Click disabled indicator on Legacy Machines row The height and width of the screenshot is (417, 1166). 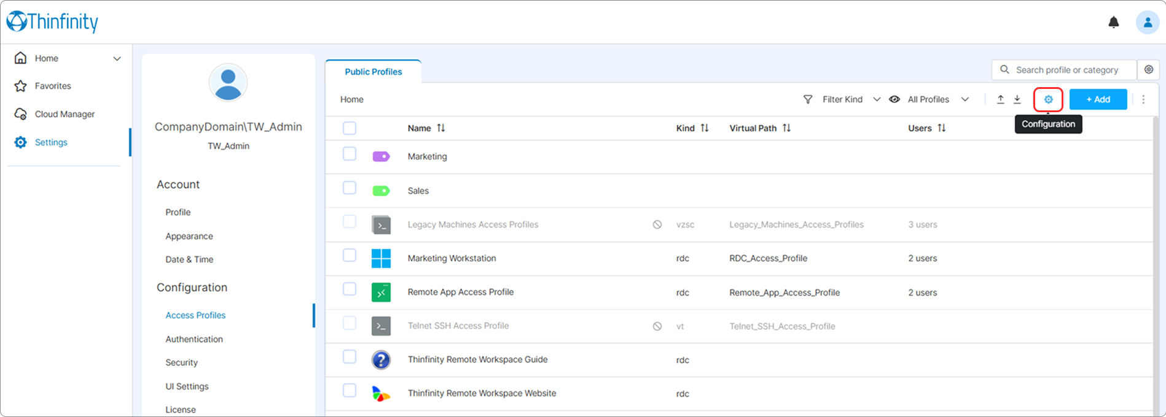(657, 225)
